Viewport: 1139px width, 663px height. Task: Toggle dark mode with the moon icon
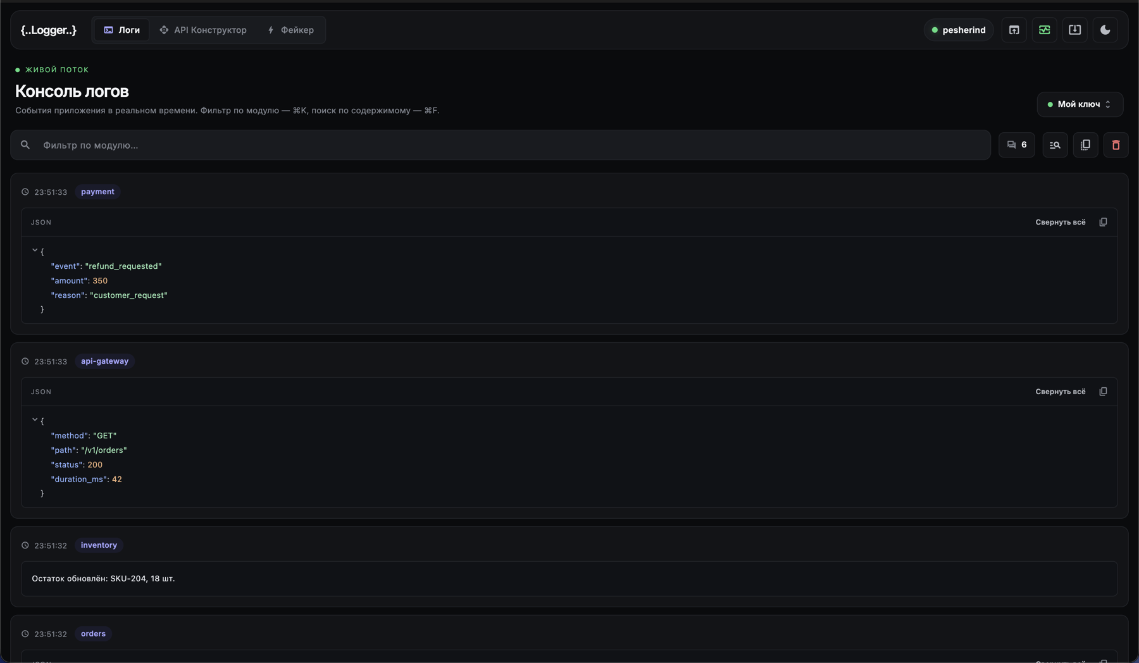point(1105,30)
